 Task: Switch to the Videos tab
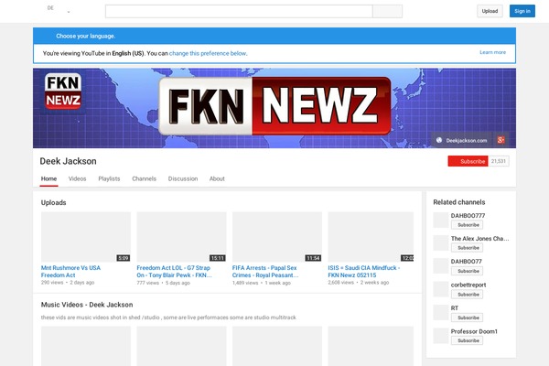(78, 178)
